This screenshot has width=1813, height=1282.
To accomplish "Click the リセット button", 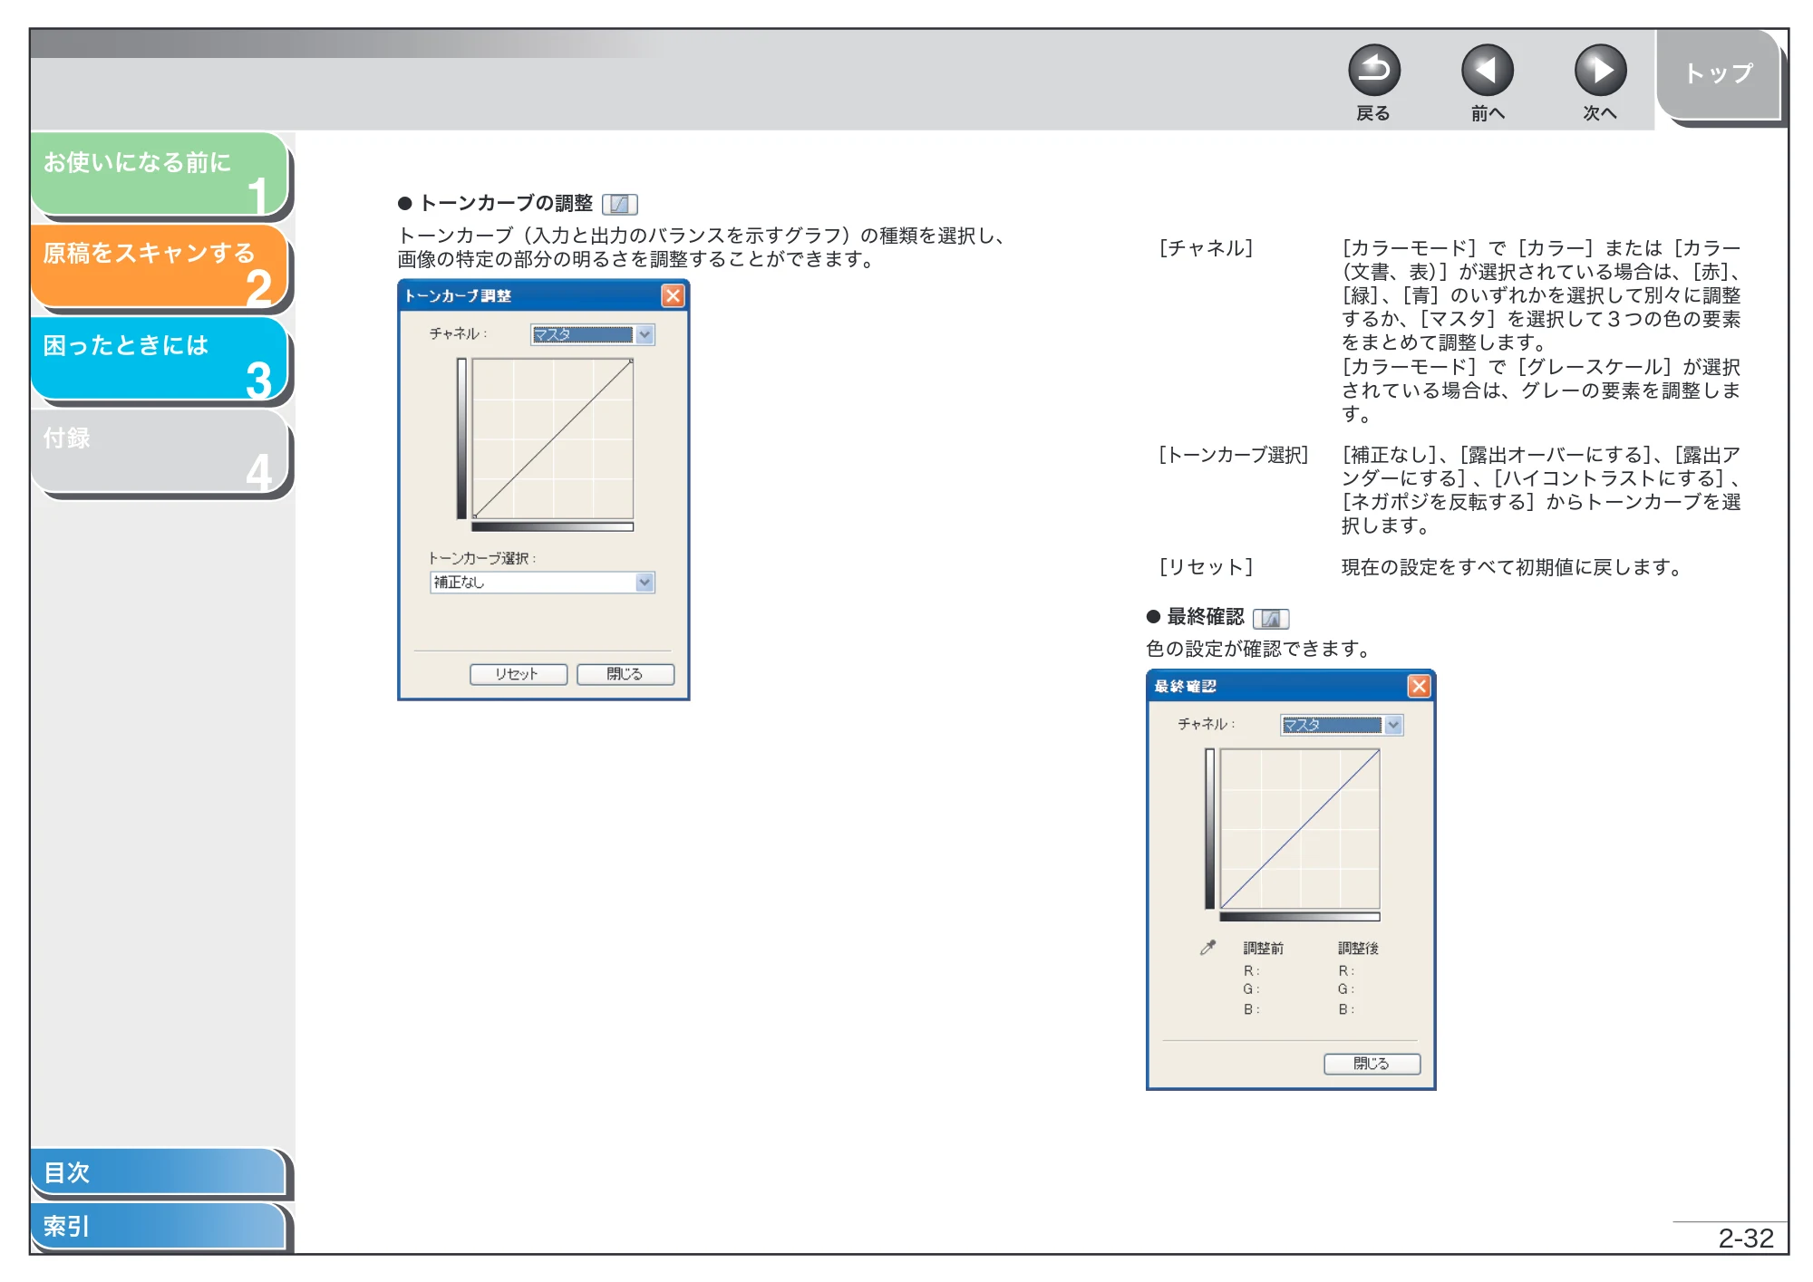I will (x=519, y=674).
